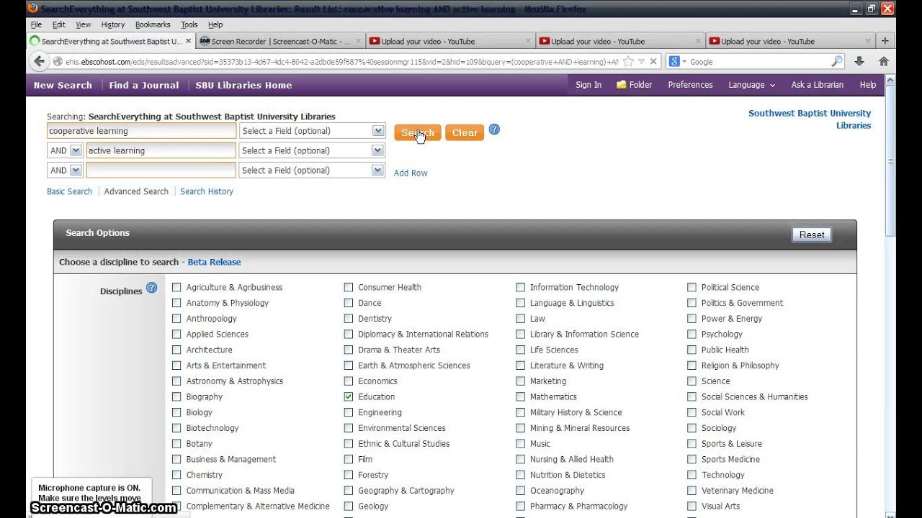The image size is (922, 518).
Task: Expand the Language menu
Action: pos(751,85)
